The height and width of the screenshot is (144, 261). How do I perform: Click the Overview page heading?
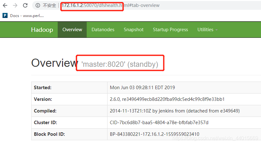[55, 63]
